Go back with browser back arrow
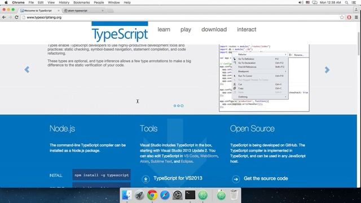Screen dimensions: 361x203 [4, 17]
